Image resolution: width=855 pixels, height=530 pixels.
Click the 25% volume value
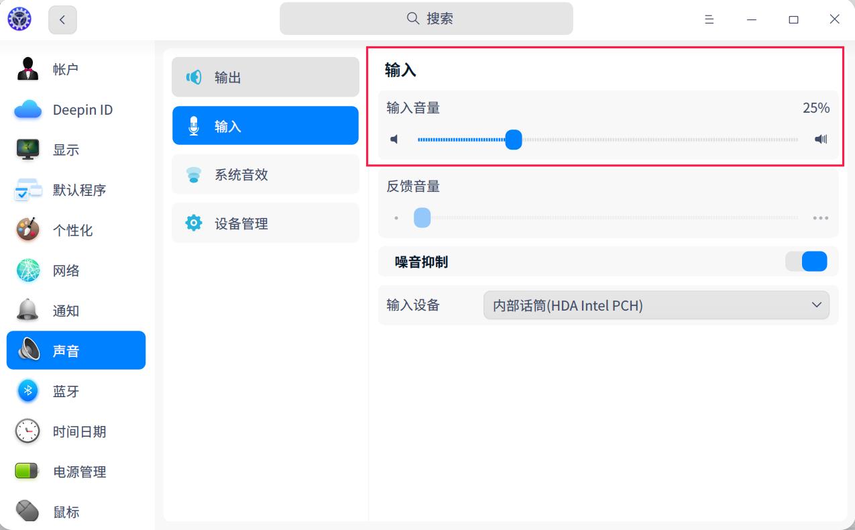[816, 108]
